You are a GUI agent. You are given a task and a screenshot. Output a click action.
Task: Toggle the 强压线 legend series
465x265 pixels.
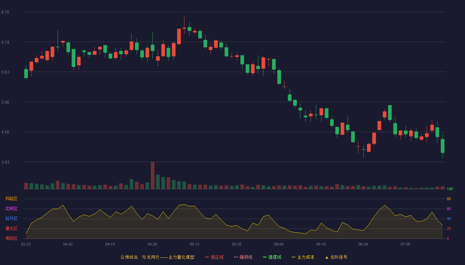pos(214,257)
